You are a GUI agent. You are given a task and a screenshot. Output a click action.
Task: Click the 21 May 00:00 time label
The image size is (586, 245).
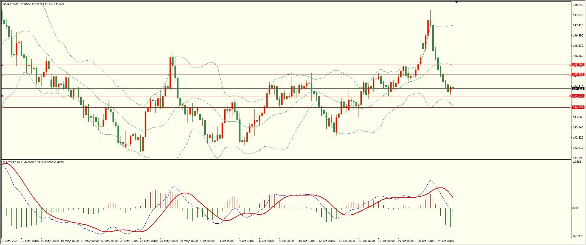point(90,241)
